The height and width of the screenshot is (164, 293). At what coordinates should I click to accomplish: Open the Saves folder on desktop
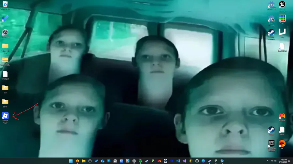click(x=5, y=102)
